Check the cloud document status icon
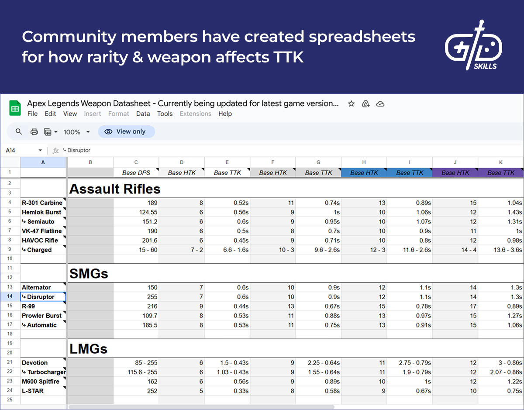Image resolution: width=524 pixels, height=410 pixels. coord(380,104)
